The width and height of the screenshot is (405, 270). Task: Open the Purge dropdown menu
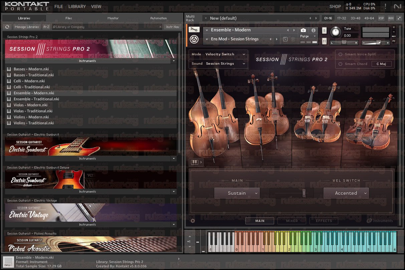[308, 36]
